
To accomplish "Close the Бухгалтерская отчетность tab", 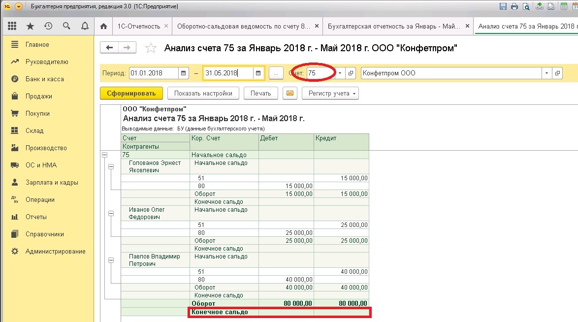I will tap(467, 26).
